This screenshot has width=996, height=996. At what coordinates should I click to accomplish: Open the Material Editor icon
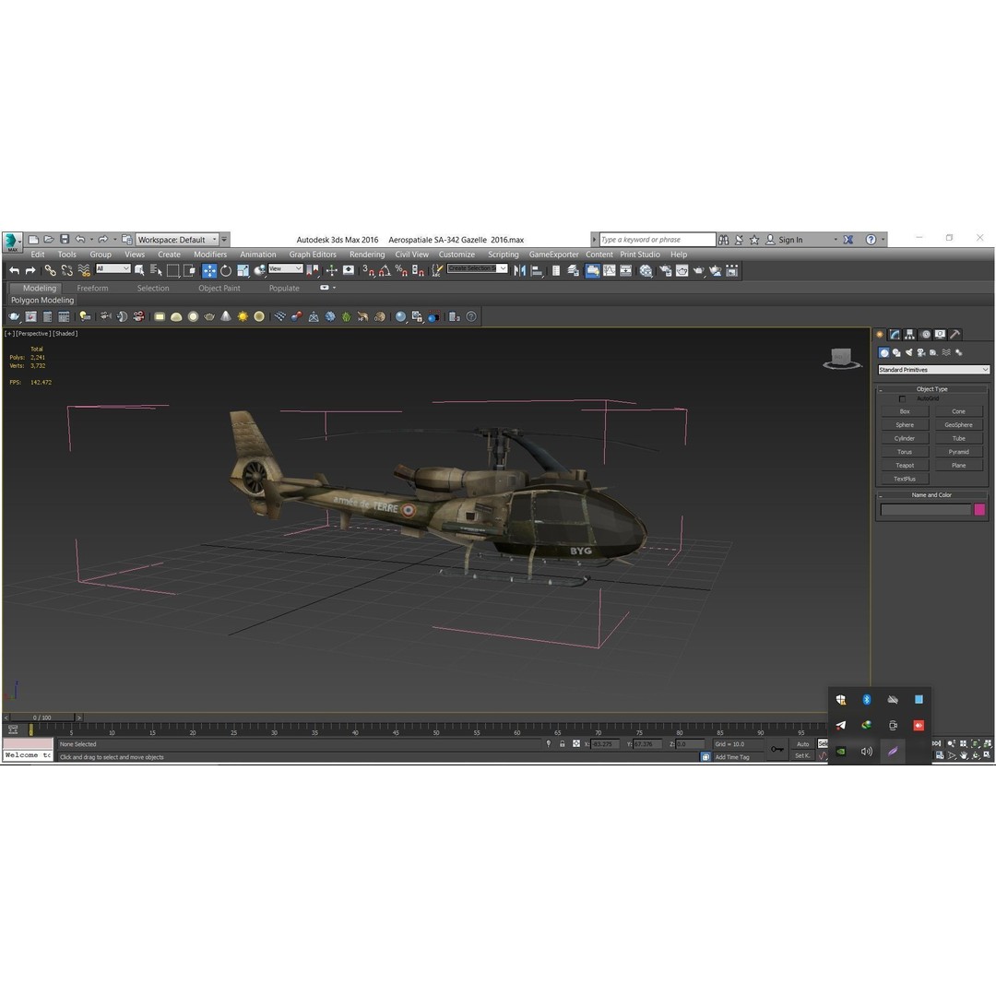click(x=646, y=270)
